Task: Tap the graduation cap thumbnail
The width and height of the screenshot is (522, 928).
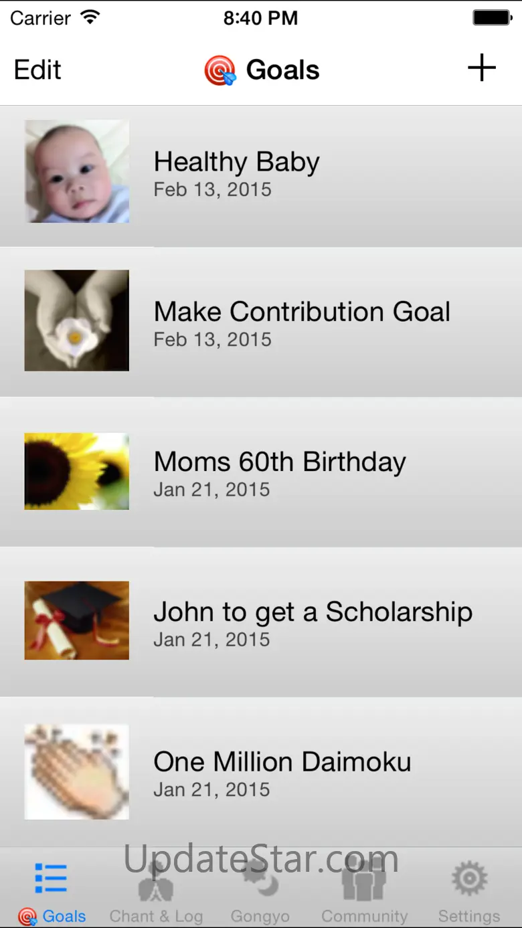Action: point(77,620)
